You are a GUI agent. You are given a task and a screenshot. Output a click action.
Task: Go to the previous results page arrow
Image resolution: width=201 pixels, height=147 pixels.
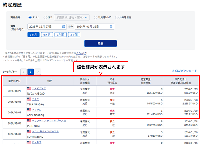pyautogui.click(x=23, y=71)
